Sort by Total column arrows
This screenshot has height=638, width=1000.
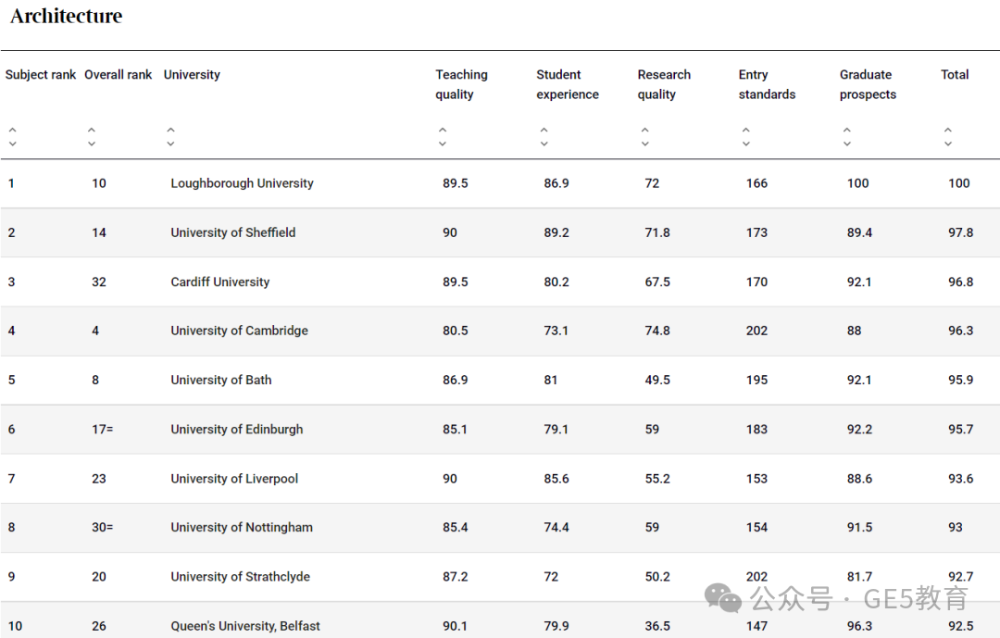(x=948, y=136)
